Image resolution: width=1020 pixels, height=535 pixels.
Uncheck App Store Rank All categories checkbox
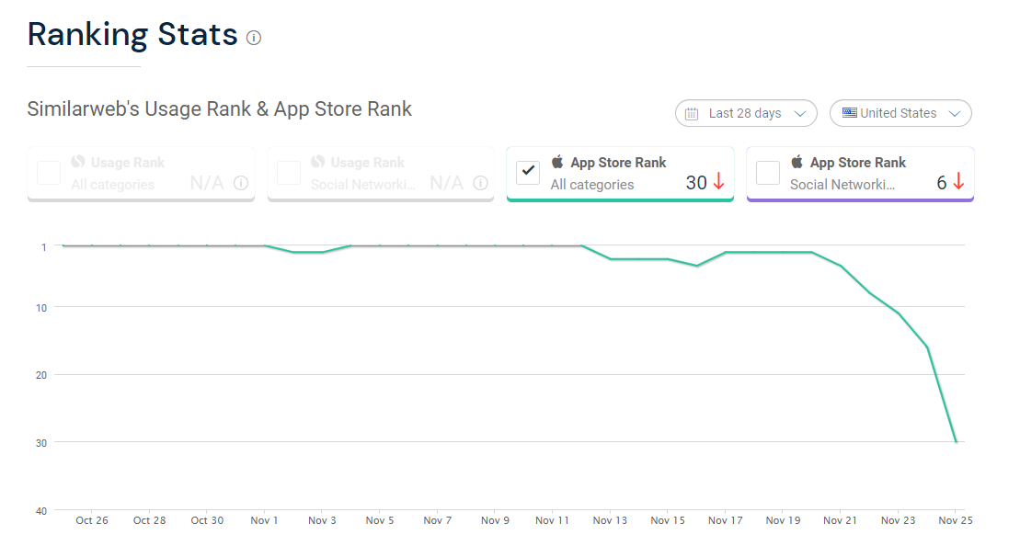coord(528,173)
